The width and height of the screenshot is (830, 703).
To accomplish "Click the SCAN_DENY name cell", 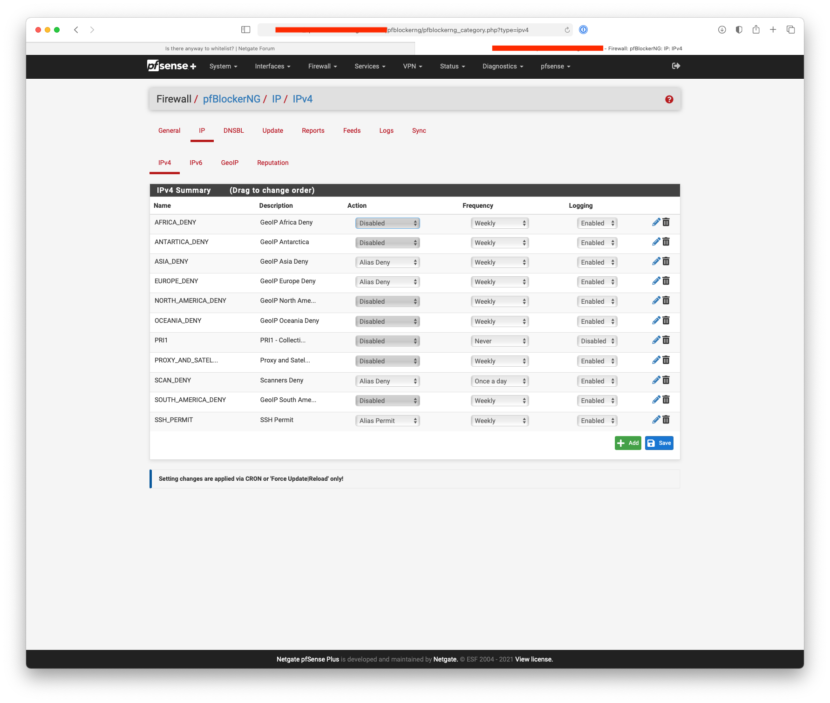I will pos(173,380).
